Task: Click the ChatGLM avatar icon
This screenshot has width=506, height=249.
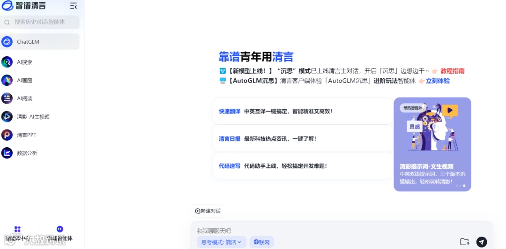Action: click(7, 42)
